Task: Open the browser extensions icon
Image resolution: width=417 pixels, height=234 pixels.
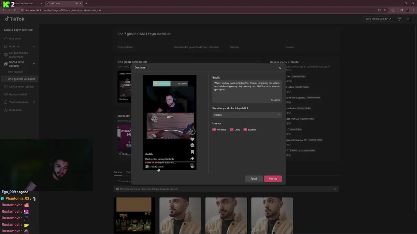Action: coord(393,10)
